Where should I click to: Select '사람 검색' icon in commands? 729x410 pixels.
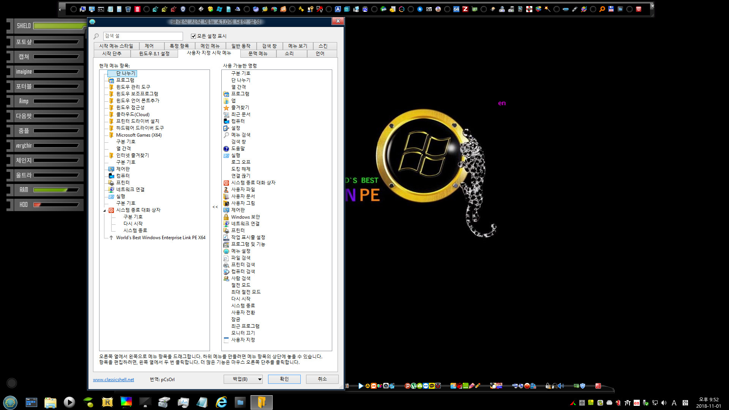tap(226, 279)
